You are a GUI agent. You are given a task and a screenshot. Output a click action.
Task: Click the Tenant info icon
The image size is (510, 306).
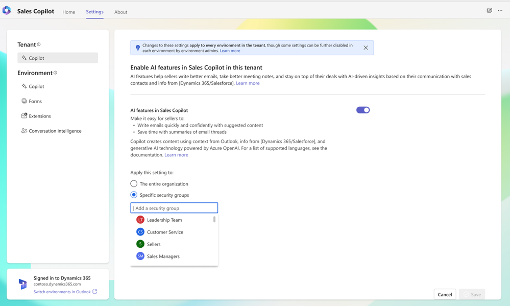pos(39,44)
